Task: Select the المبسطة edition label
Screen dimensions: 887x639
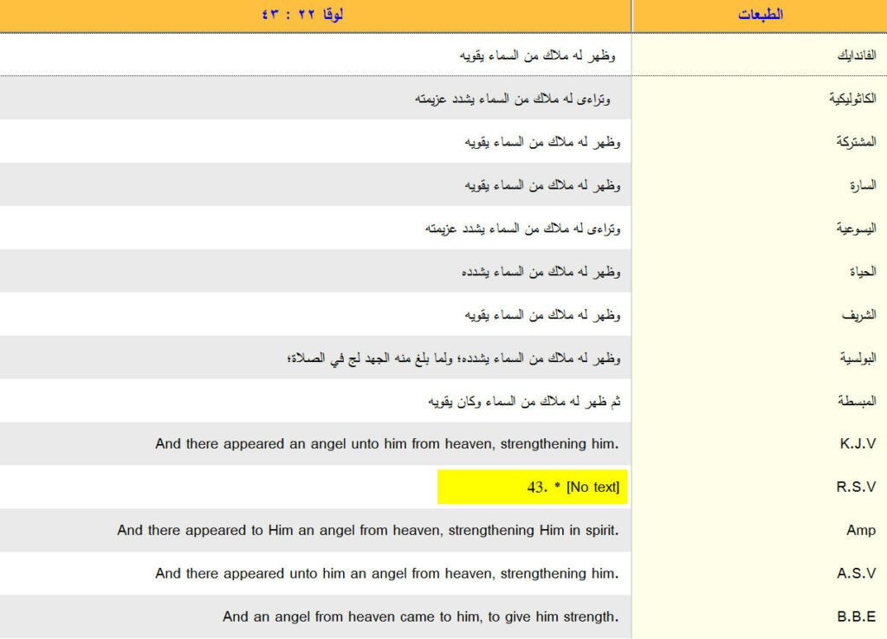Action: point(857,401)
